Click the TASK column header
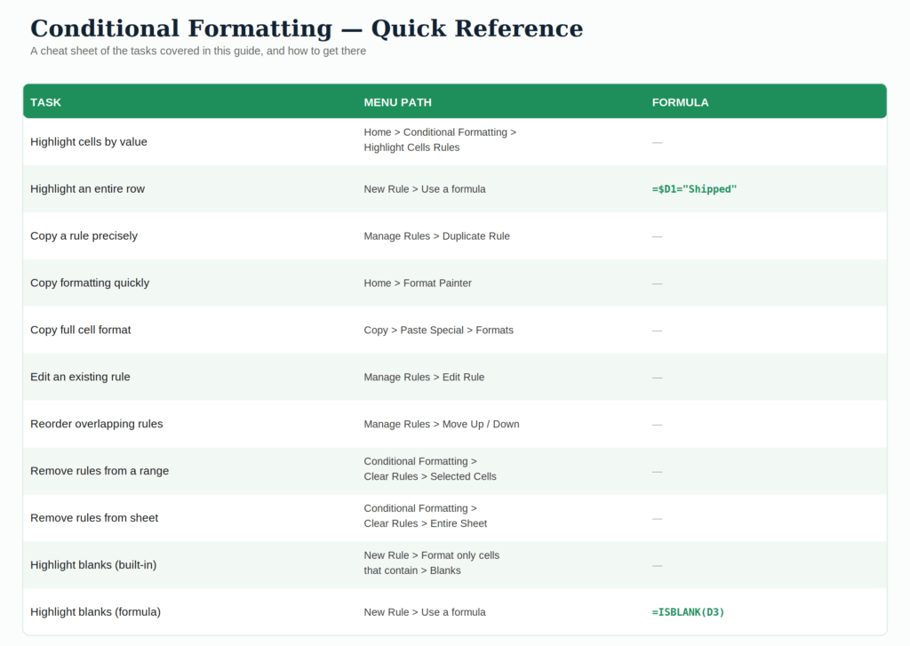 46,102
